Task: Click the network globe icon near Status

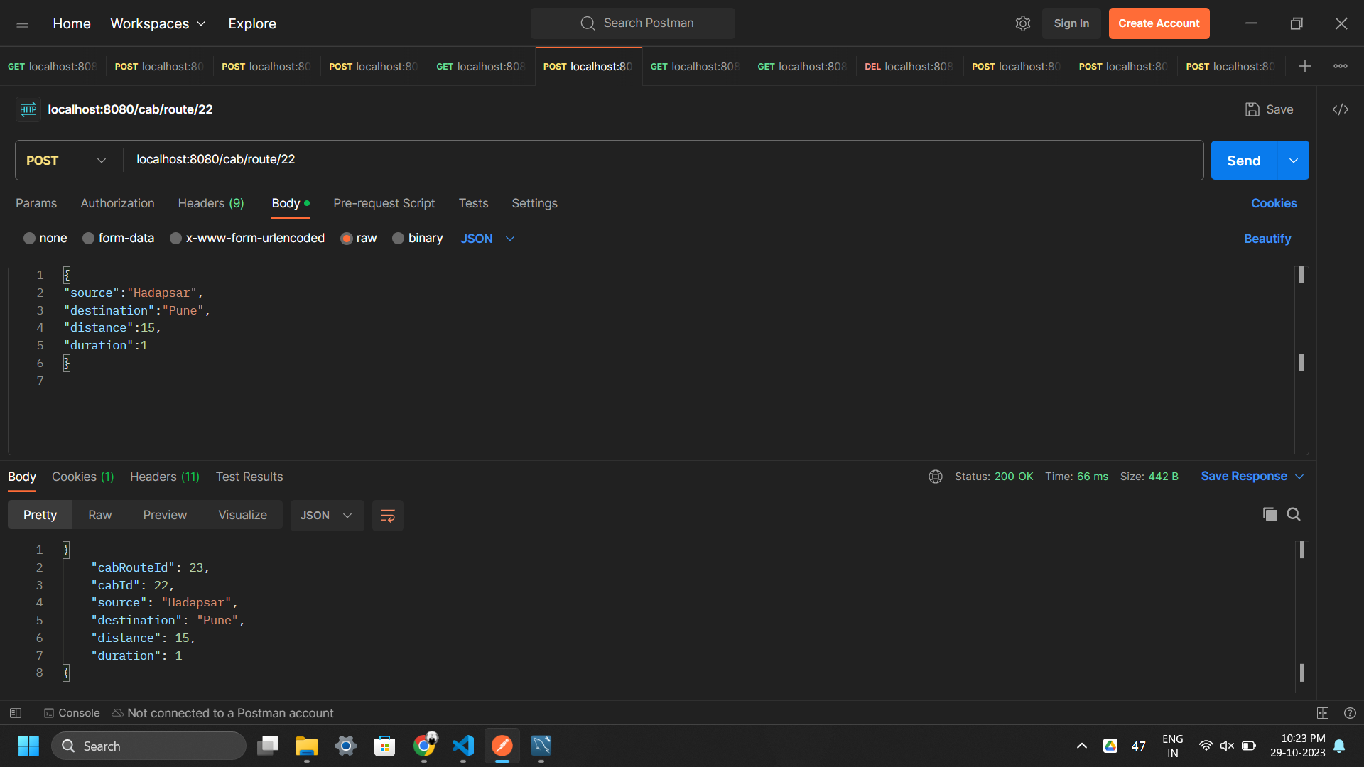Action: click(936, 477)
